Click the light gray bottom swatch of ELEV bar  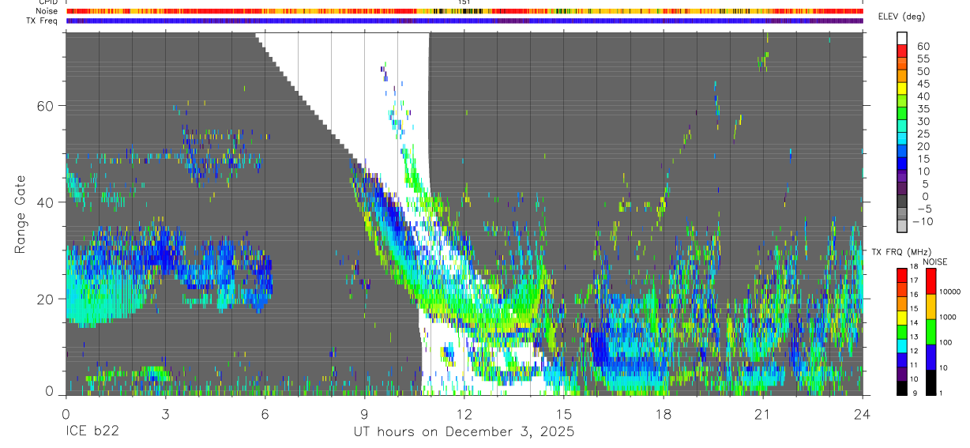[902, 224]
